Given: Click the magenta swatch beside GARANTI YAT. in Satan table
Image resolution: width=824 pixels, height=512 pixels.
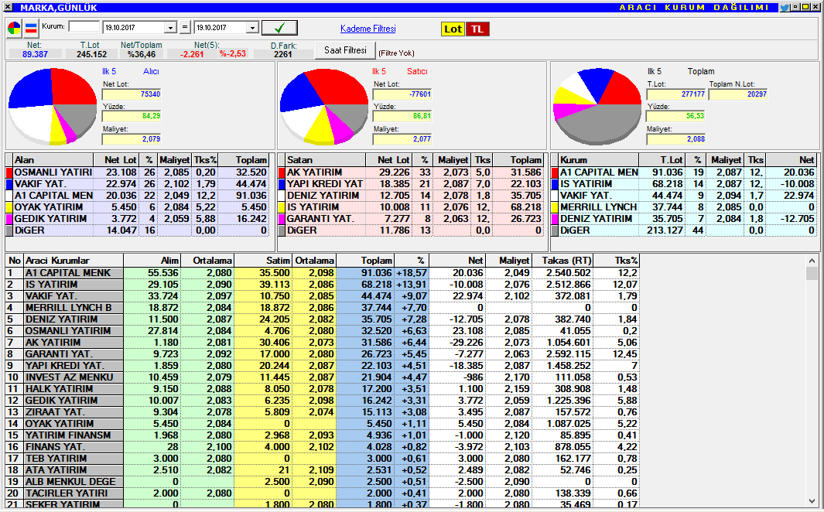Looking at the screenshot, I should 282,218.
